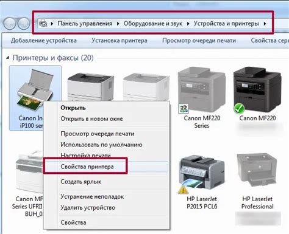Click the devices icon in address bar

click(x=43, y=24)
